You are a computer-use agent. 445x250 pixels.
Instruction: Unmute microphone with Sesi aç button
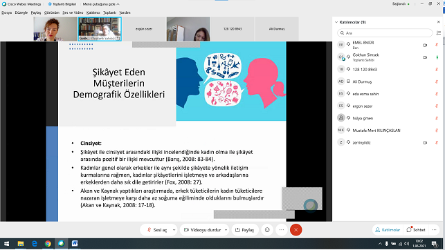157,230
